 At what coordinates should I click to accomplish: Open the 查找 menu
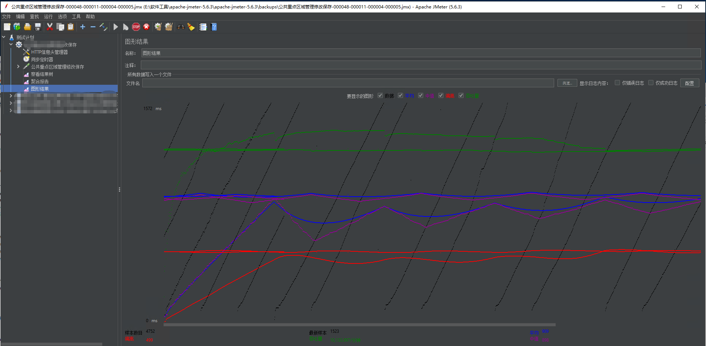point(34,17)
